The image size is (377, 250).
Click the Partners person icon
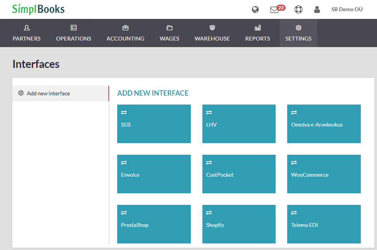[27, 28]
